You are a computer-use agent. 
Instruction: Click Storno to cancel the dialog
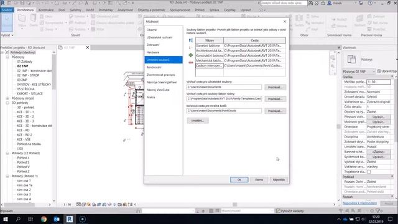tap(259, 180)
